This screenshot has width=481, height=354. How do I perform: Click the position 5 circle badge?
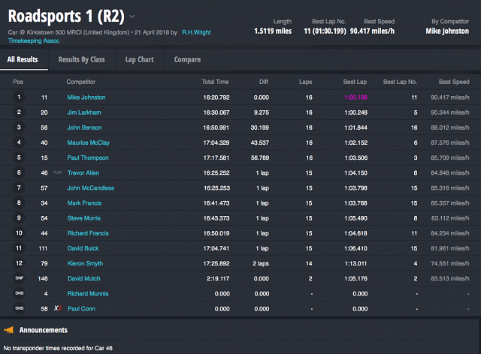(19, 157)
